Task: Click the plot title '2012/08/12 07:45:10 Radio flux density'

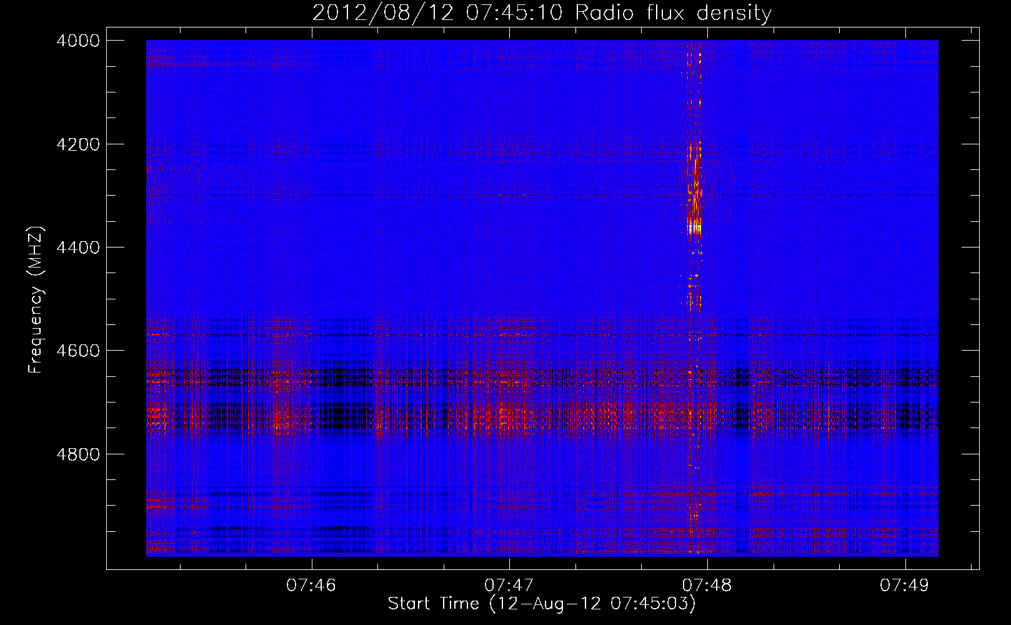Action: point(542,12)
